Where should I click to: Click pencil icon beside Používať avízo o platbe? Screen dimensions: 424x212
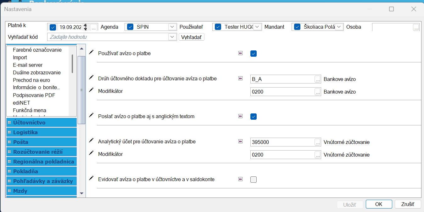point(91,52)
